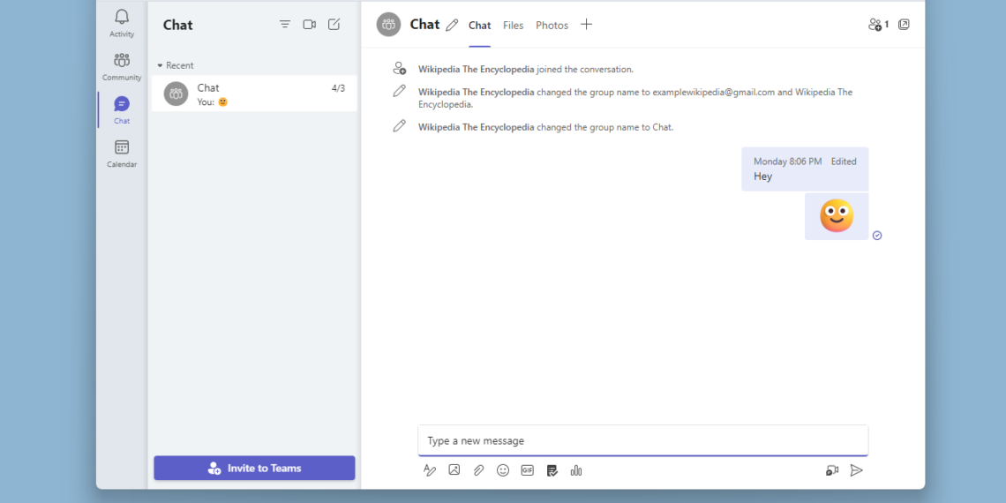The width and height of the screenshot is (1006, 503).
Task: Add a tab with the plus icon
Action: tap(587, 25)
